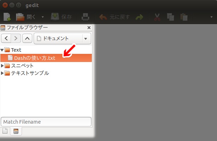The width and height of the screenshot is (217, 141).
Task: Click the file icon of Dashの使い方.txt
Action: [10, 58]
